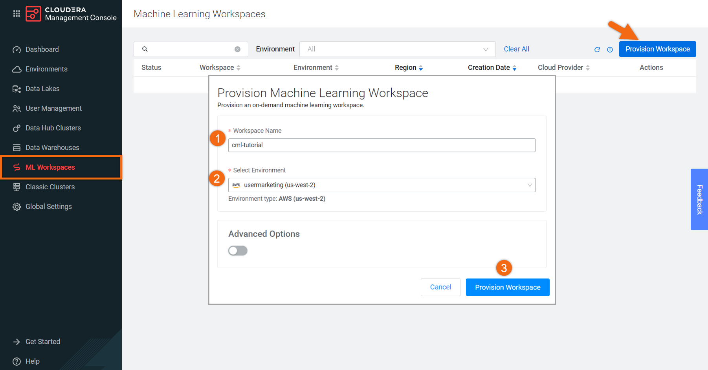Viewport: 708px width, 370px height.
Task: Click the blue Provision Workspace button in dialog
Action: [x=507, y=287]
